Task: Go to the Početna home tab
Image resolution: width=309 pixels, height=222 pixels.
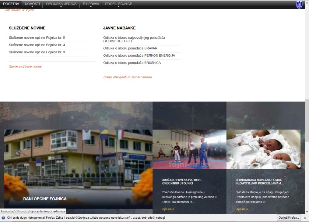Action: [11, 4]
